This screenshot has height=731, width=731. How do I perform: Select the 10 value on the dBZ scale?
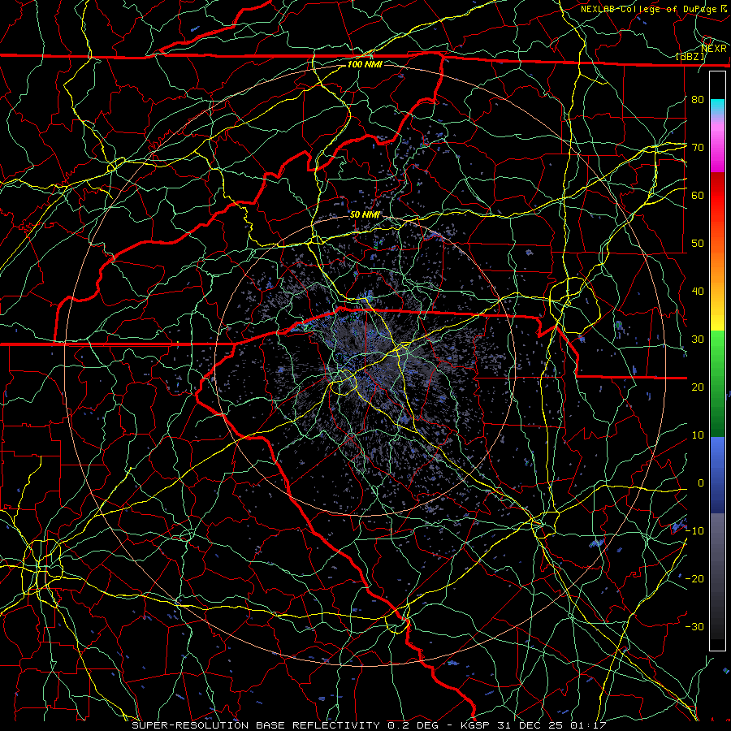698,435
